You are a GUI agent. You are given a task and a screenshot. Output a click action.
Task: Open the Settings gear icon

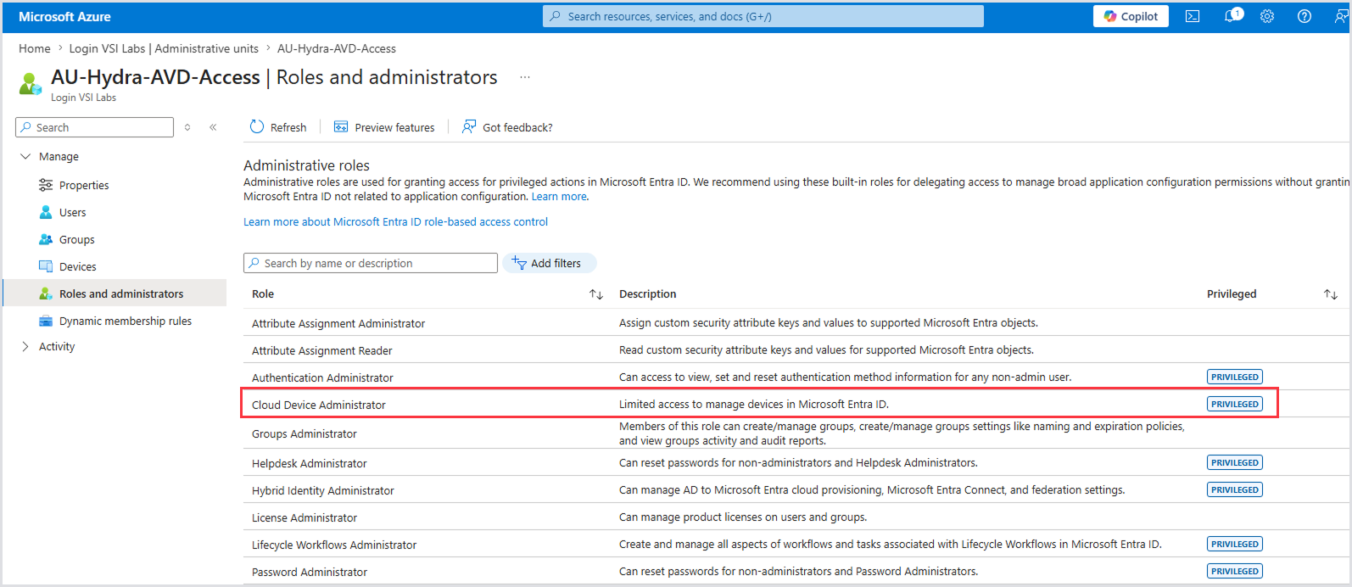pyautogui.click(x=1267, y=16)
